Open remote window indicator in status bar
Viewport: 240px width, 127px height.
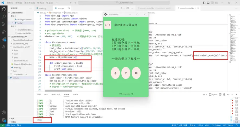[x=3, y=125]
